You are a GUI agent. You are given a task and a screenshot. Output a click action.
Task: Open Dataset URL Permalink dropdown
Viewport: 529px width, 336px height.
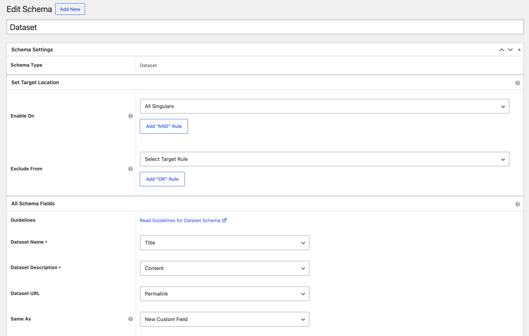click(224, 294)
